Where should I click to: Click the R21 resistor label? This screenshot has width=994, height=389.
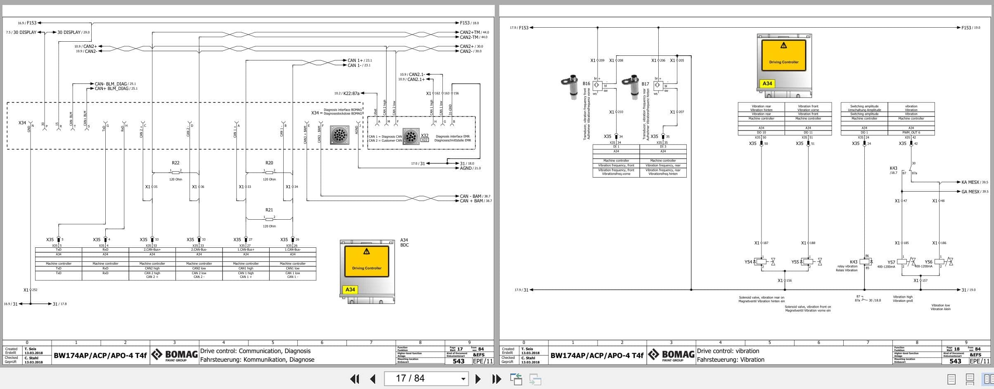point(269,210)
